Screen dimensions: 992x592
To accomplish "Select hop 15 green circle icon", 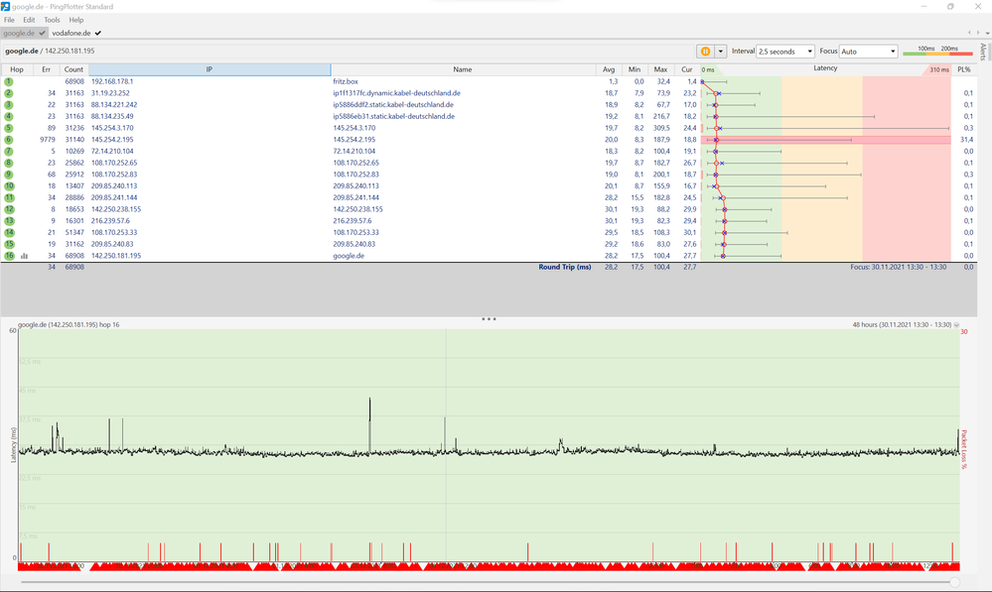I will pyautogui.click(x=9, y=244).
